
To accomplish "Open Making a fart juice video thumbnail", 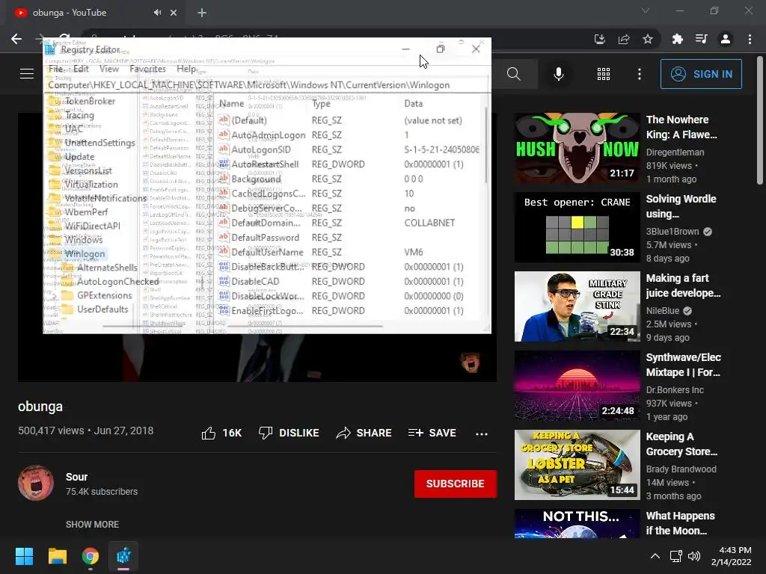I will click(x=577, y=306).
